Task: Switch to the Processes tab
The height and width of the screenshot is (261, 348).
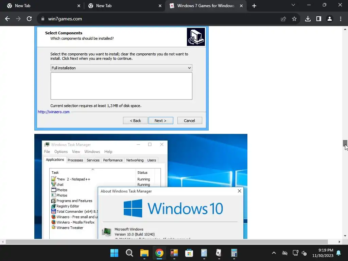Action: point(75,160)
